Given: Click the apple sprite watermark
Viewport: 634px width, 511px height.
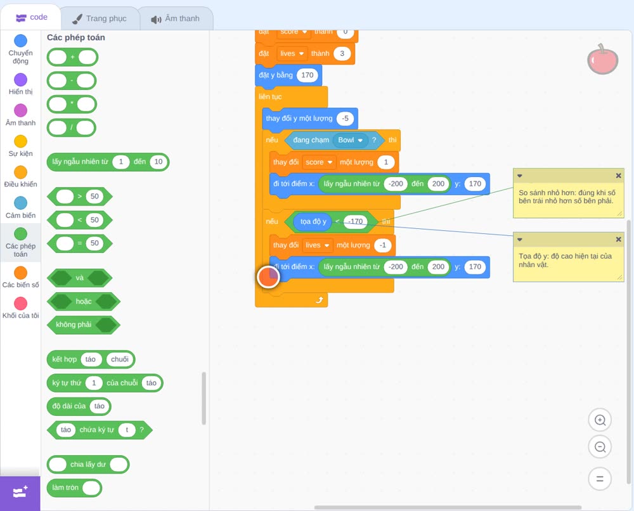Looking at the screenshot, I should (x=602, y=60).
